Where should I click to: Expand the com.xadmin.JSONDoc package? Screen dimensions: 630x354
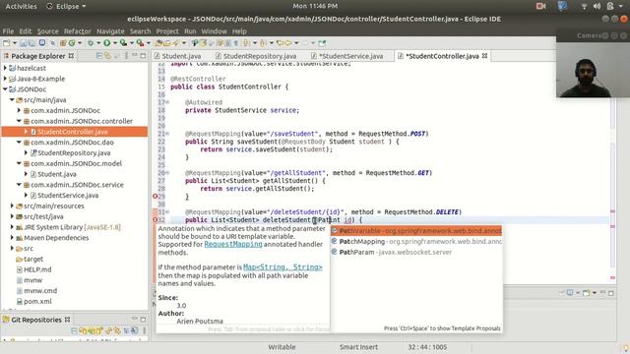(19, 110)
